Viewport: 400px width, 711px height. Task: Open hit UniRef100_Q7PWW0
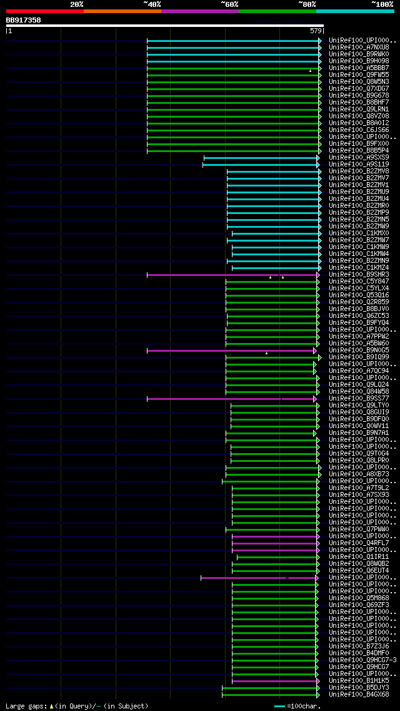tap(359, 529)
